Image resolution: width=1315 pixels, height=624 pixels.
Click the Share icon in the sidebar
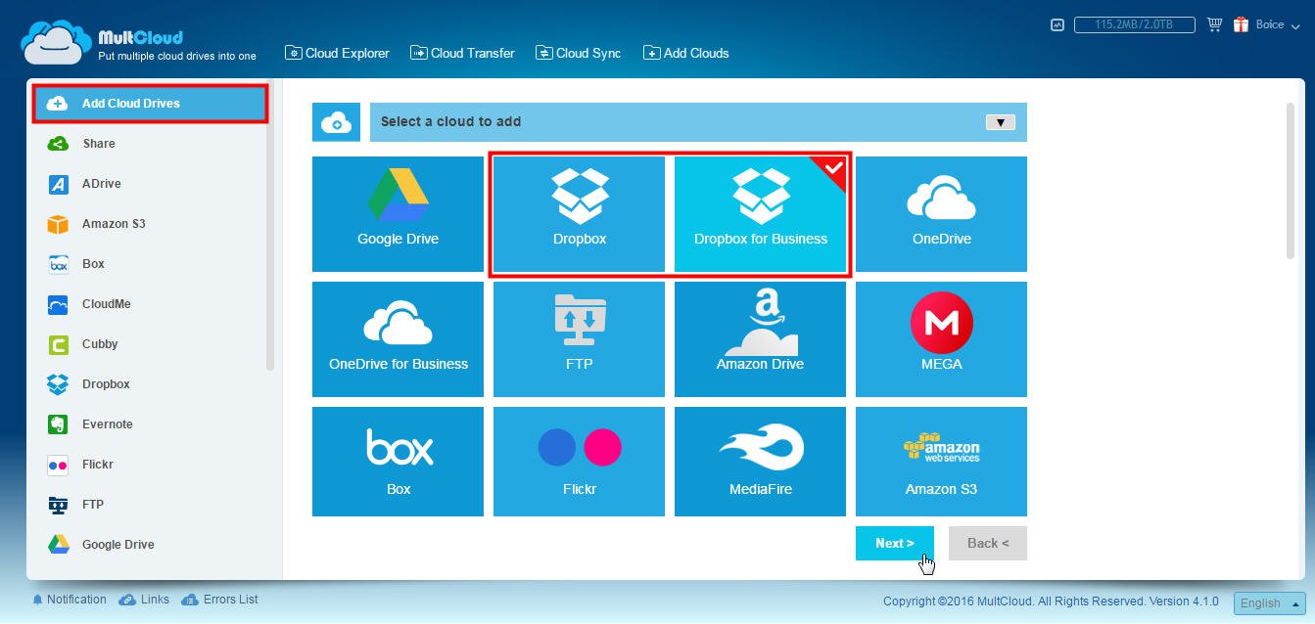[58, 144]
